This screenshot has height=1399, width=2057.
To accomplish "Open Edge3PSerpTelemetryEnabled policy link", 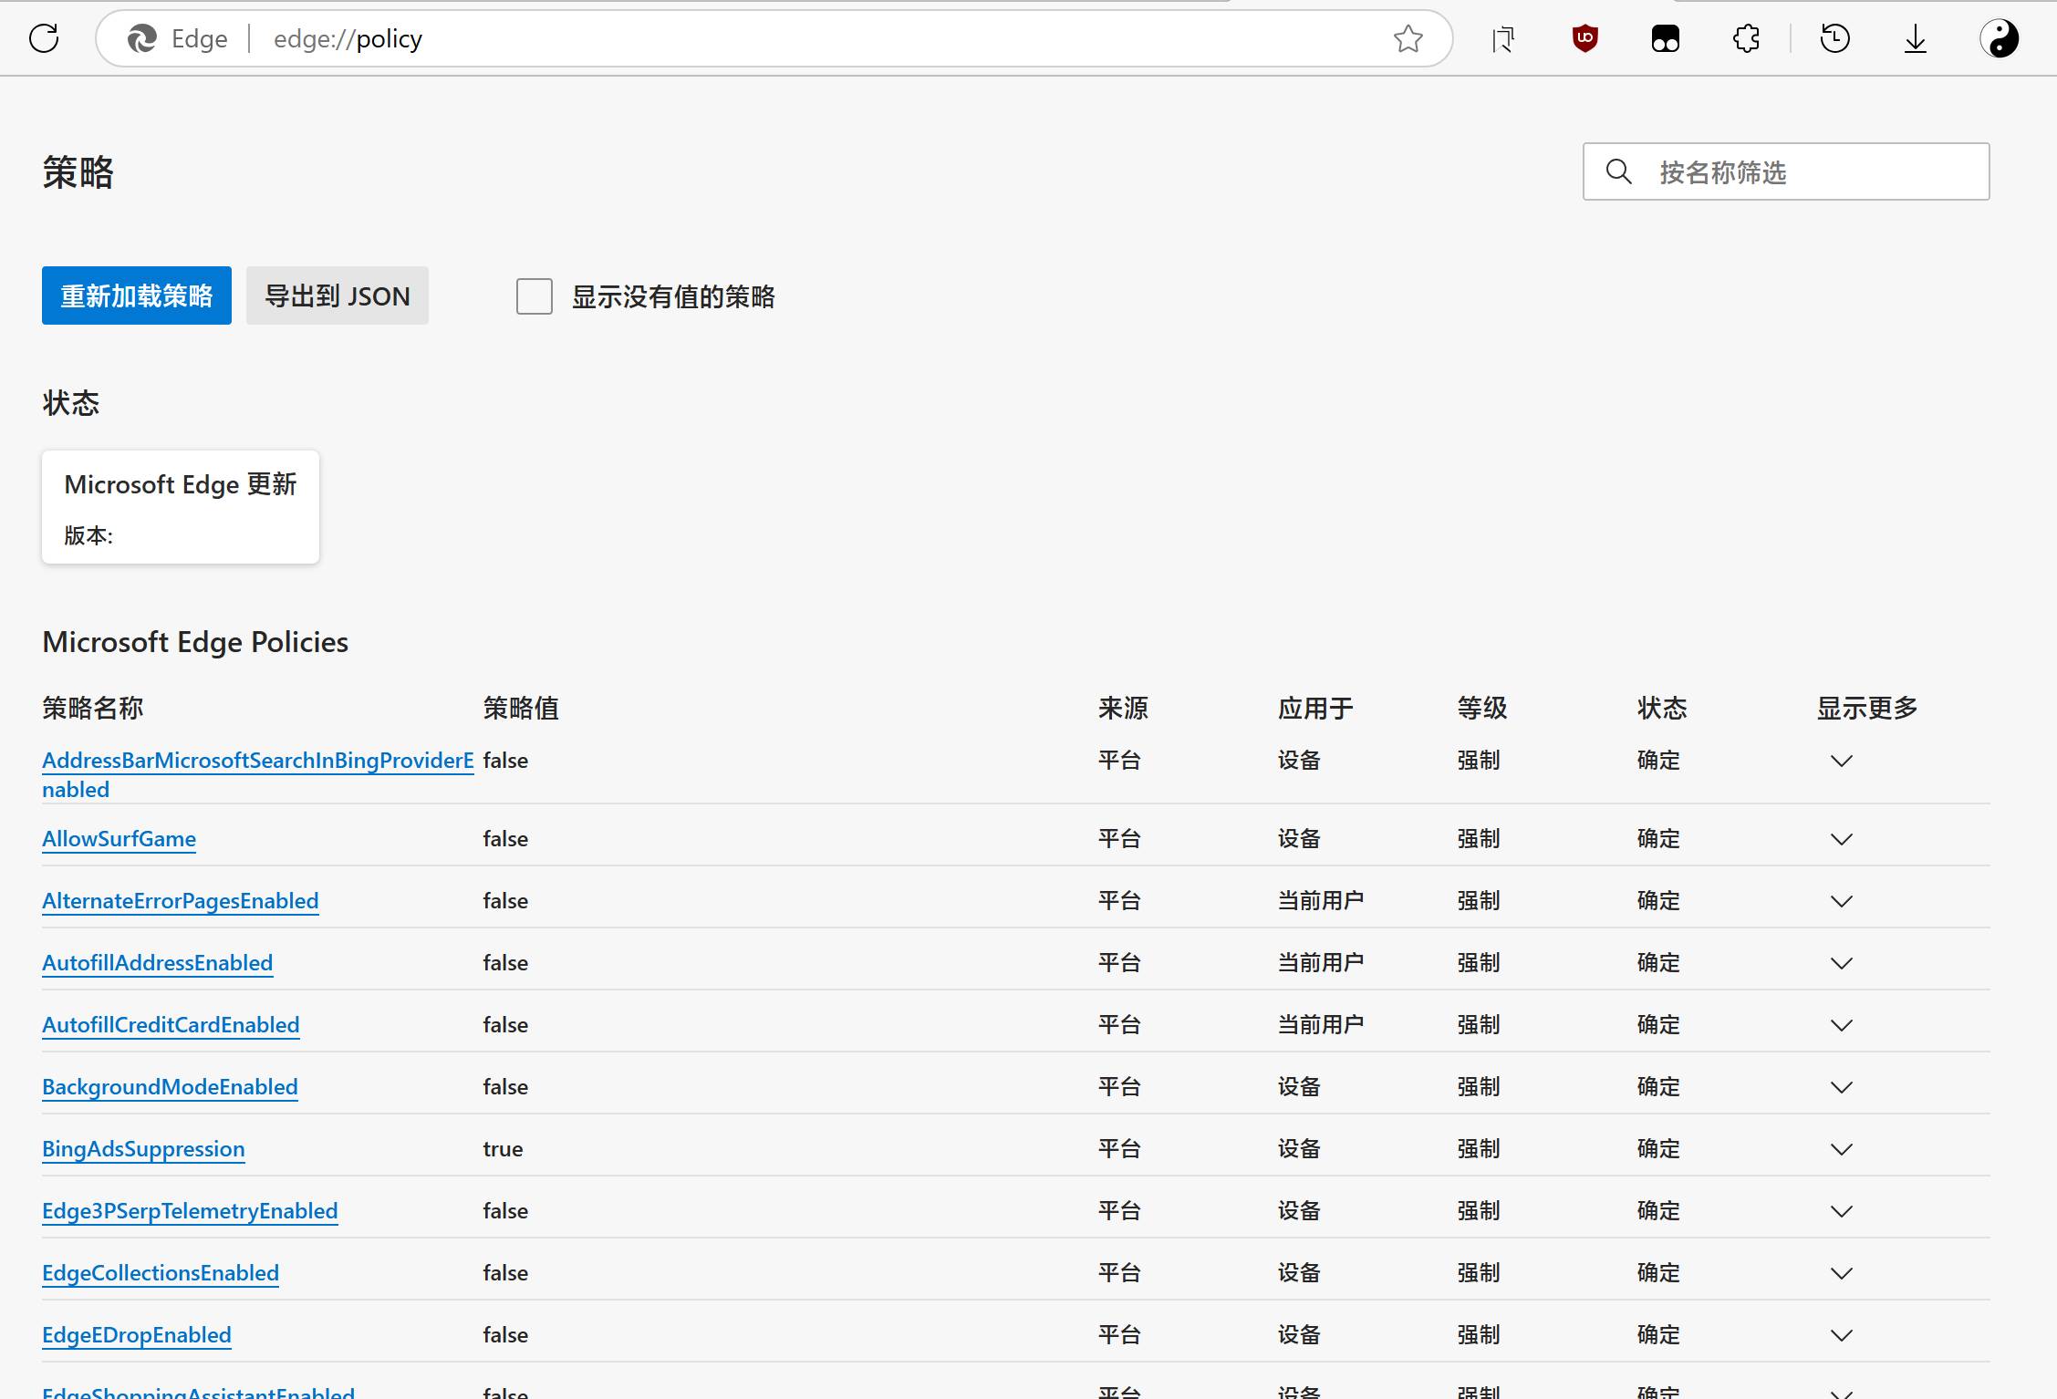I will 190,1210.
